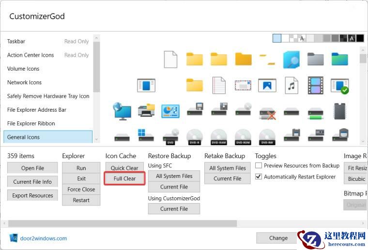Select the lined notepad document icon

219,85
